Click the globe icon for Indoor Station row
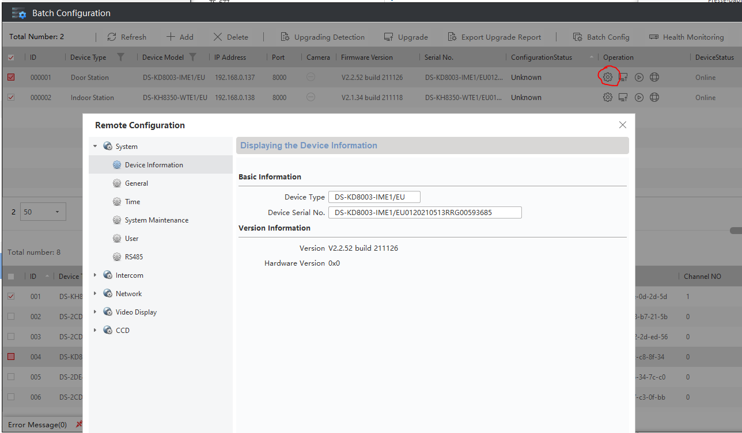The height and width of the screenshot is (433, 742). click(x=654, y=97)
